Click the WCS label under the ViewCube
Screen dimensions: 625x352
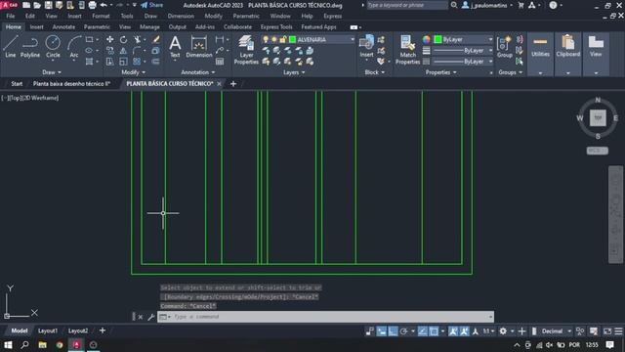coord(597,151)
